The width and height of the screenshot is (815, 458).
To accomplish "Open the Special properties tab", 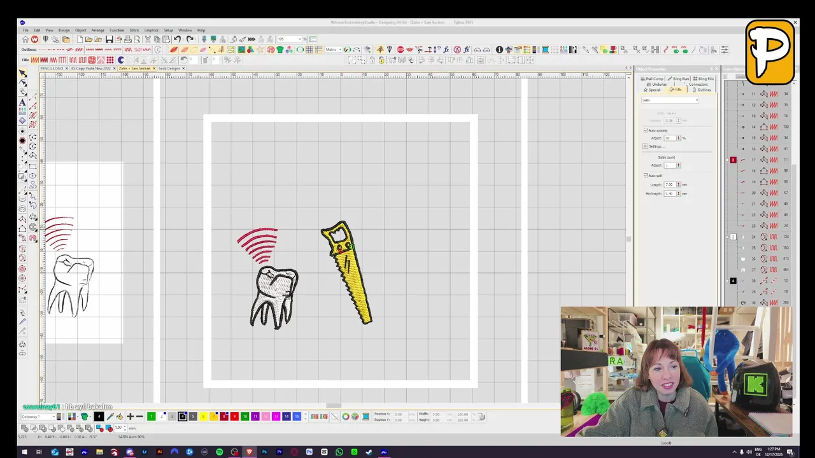I will [x=652, y=90].
